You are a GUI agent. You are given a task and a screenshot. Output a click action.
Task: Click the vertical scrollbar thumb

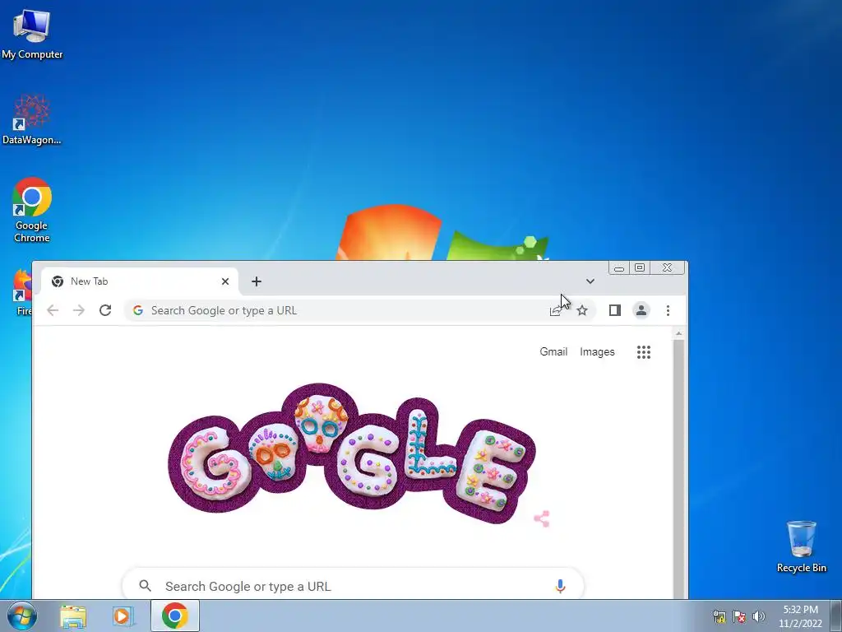pos(678,468)
